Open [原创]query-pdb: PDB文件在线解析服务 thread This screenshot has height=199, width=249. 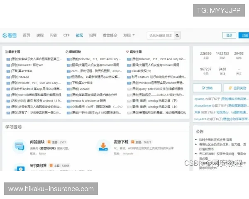(x=157, y=89)
